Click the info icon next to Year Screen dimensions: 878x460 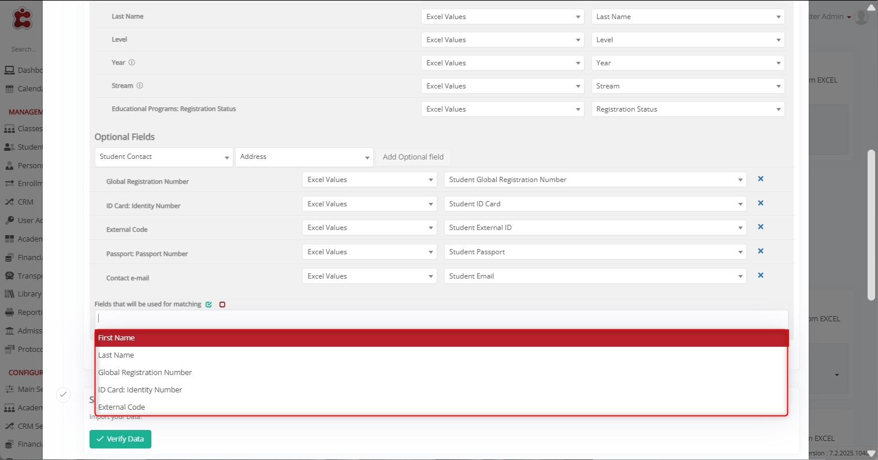point(132,62)
